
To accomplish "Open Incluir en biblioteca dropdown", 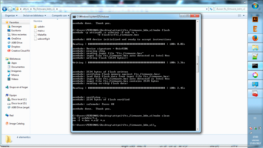I will pyautogui.click(x=35, y=15).
